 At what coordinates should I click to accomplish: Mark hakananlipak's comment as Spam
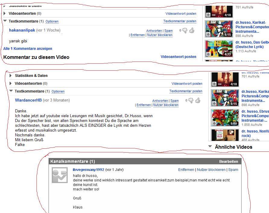pyautogui.click(x=169, y=31)
